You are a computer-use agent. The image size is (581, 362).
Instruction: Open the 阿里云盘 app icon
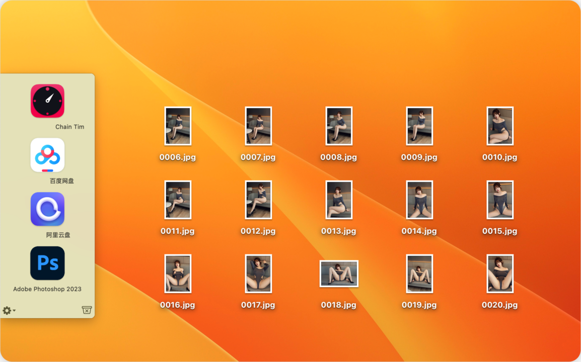(x=47, y=209)
